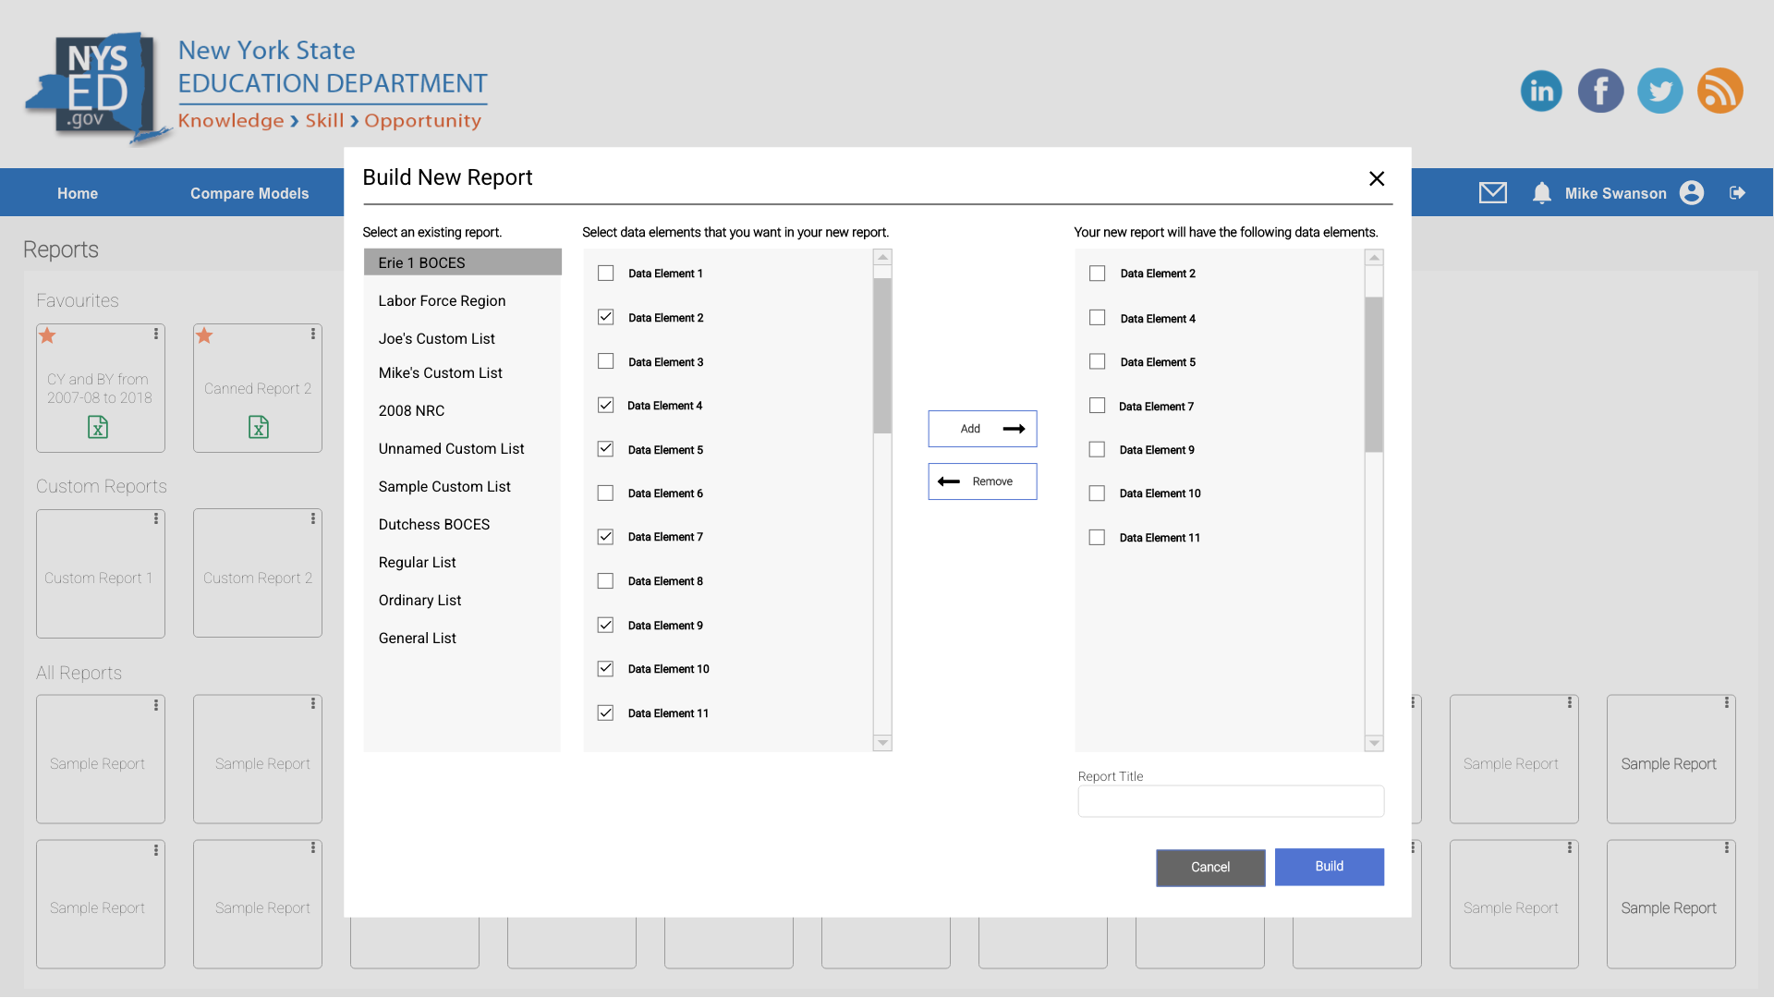Image resolution: width=1774 pixels, height=998 pixels.
Task: Open options menu on Canned Report 2
Action: click(x=313, y=334)
